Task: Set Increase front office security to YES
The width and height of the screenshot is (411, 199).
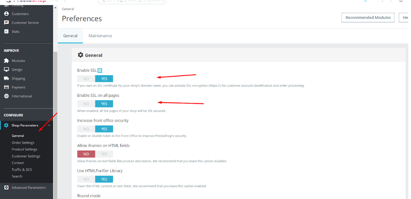Action: click(104, 129)
